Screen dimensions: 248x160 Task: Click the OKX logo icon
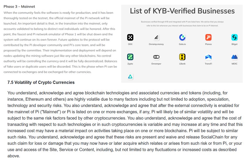[x=130, y=37]
